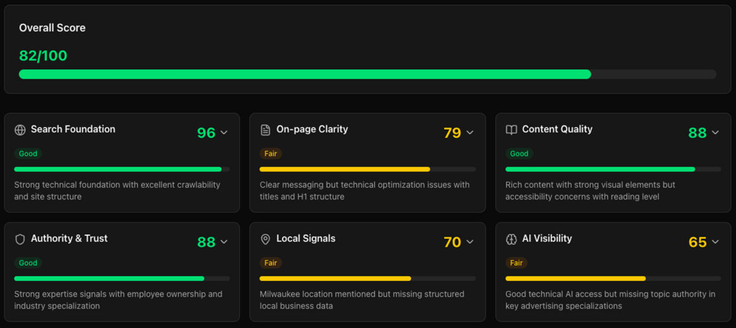736x328 pixels.
Task: Click the globe icon beside Search Foundation
Action: [20, 130]
